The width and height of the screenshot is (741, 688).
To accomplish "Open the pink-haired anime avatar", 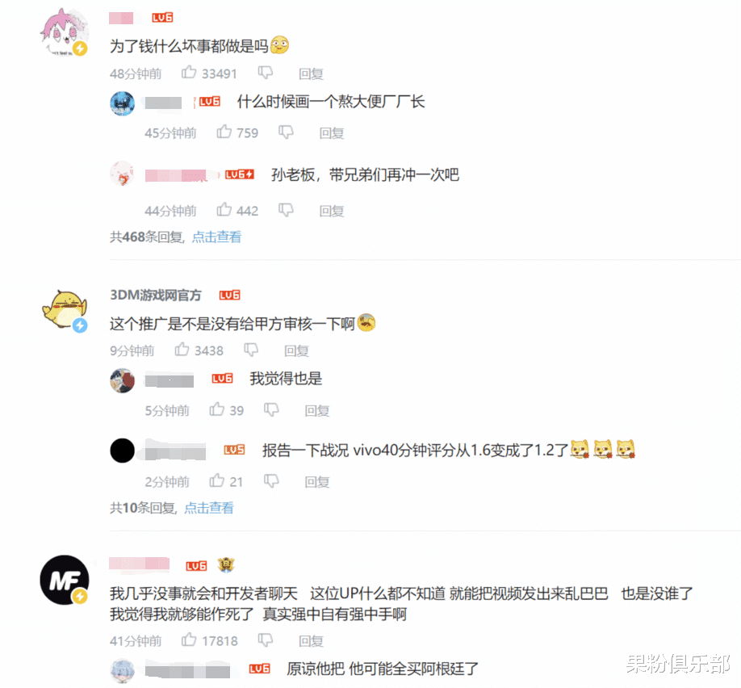I will coord(65,32).
